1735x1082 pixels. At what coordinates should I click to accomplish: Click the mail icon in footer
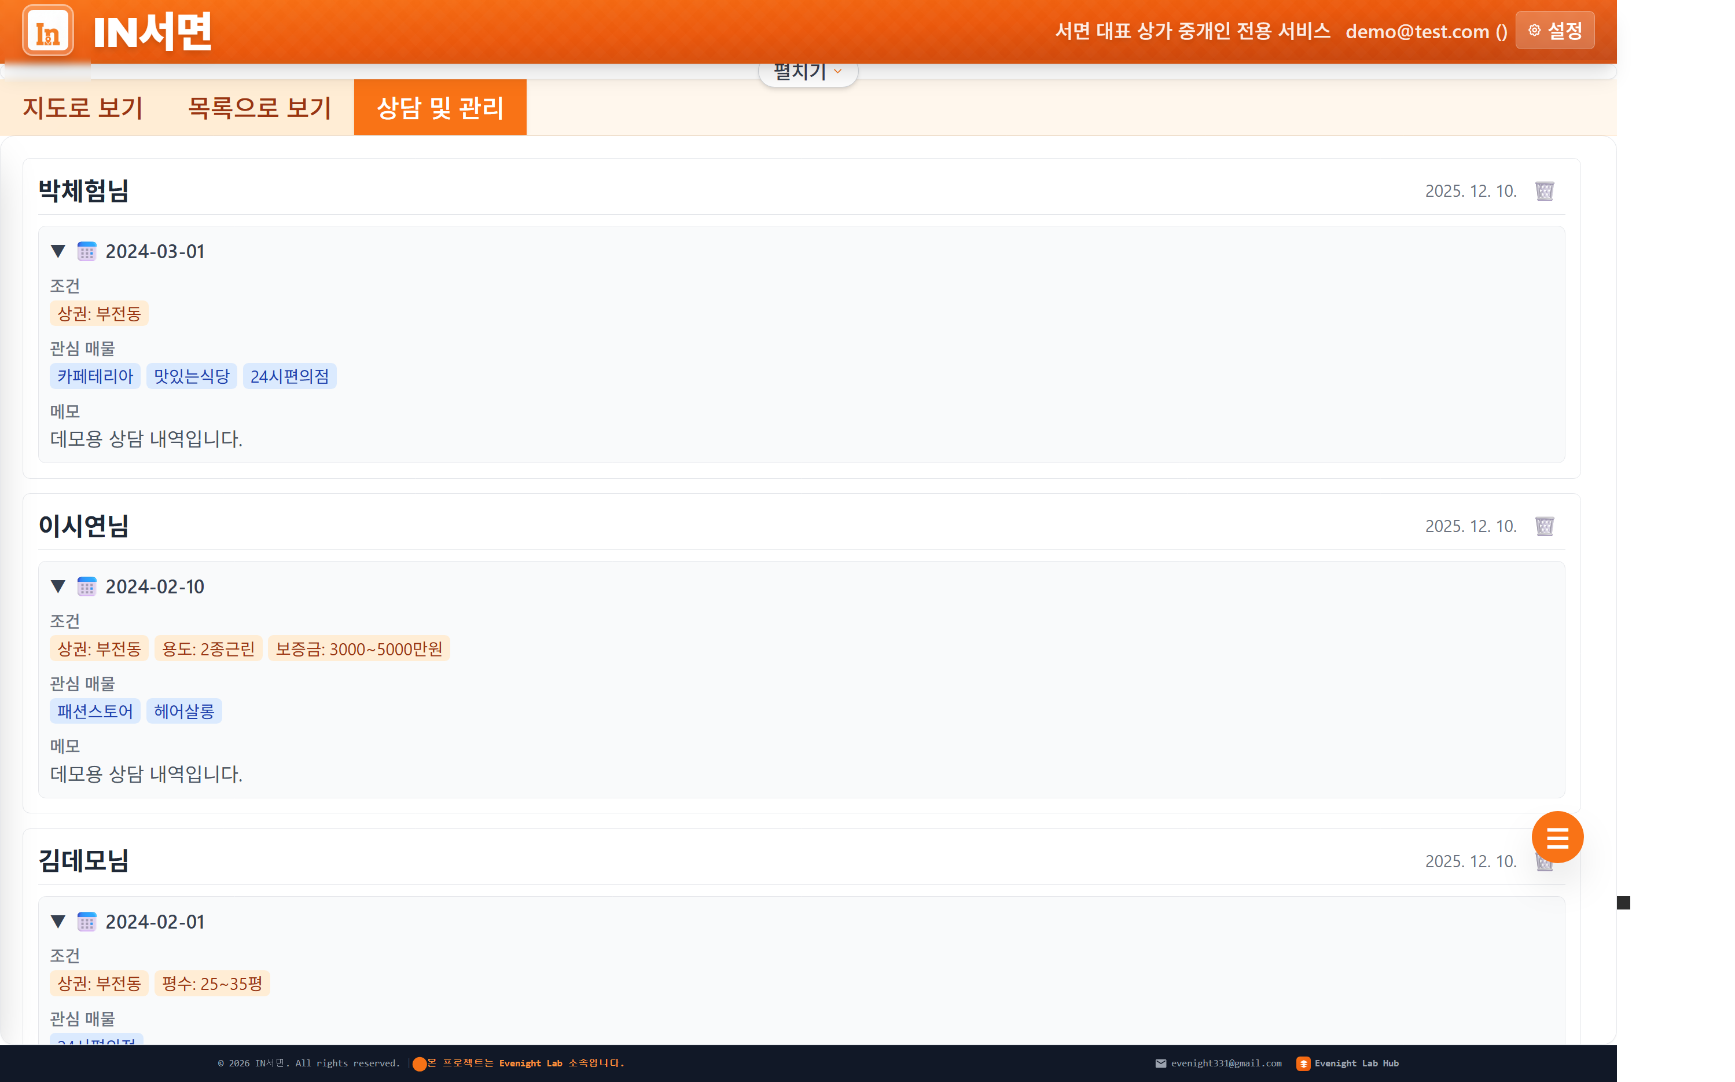pos(1160,1063)
